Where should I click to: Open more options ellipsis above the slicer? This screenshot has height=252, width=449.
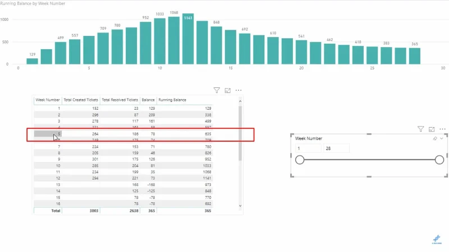[x=442, y=129]
